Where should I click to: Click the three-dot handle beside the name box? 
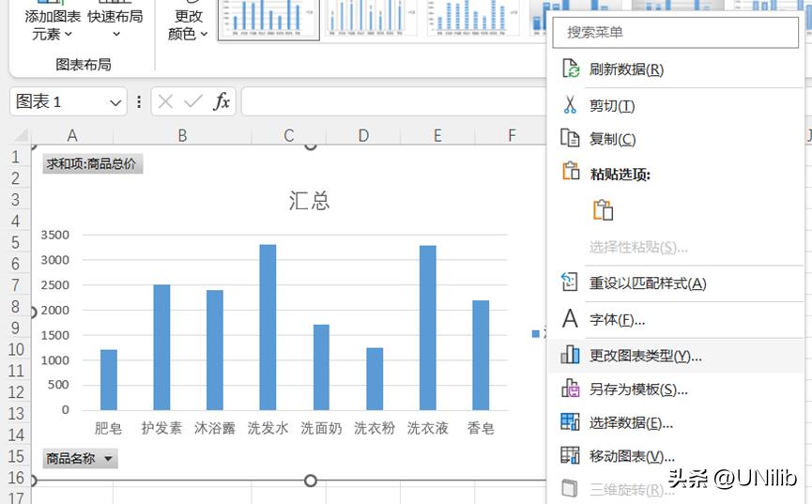[x=139, y=101]
